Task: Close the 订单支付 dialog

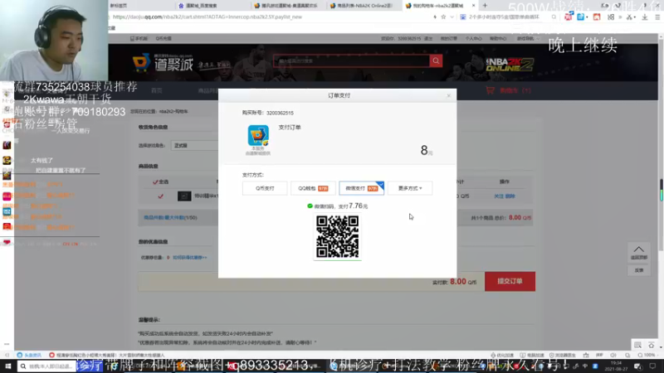Action: point(449,96)
